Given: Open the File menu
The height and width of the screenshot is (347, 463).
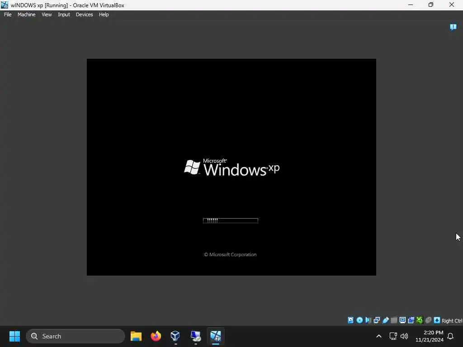Looking at the screenshot, I should pyautogui.click(x=8, y=14).
